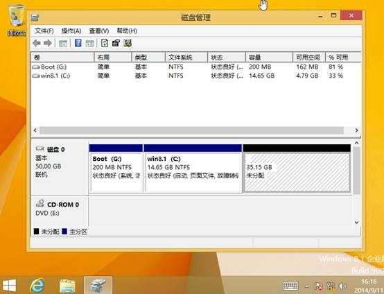Sort by the 状态 column header

tap(227, 58)
